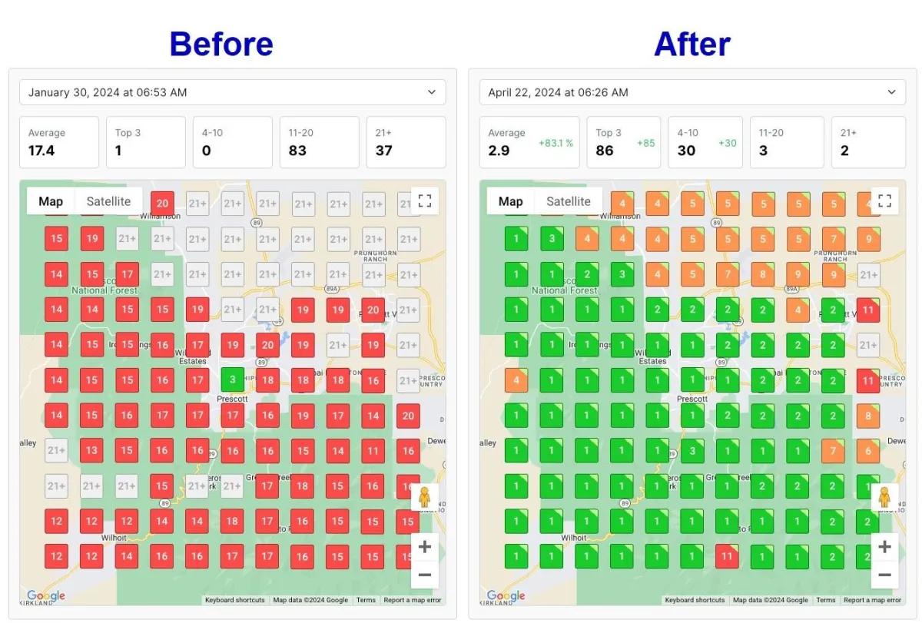Click Report a map error on After map
Screen dimensions: 922x623
(x=873, y=600)
